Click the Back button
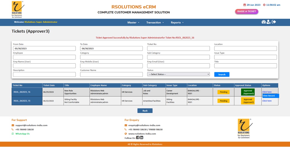This screenshot has width=290, height=147. coord(145,111)
